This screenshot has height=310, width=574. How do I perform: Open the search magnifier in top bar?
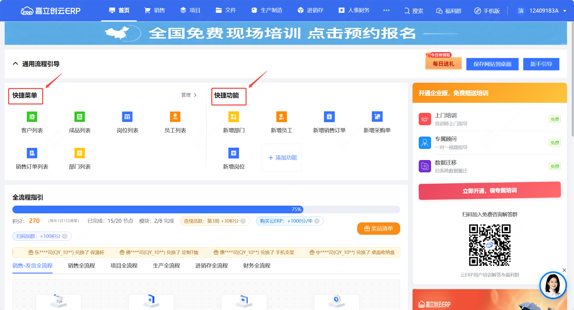coord(407,11)
